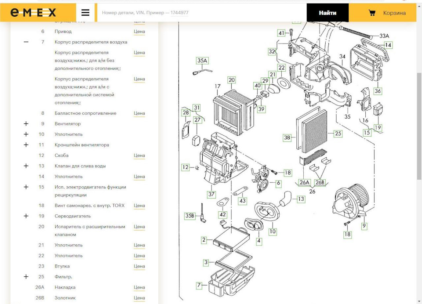Open Цена link for item 6 Привод

tap(139, 32)
